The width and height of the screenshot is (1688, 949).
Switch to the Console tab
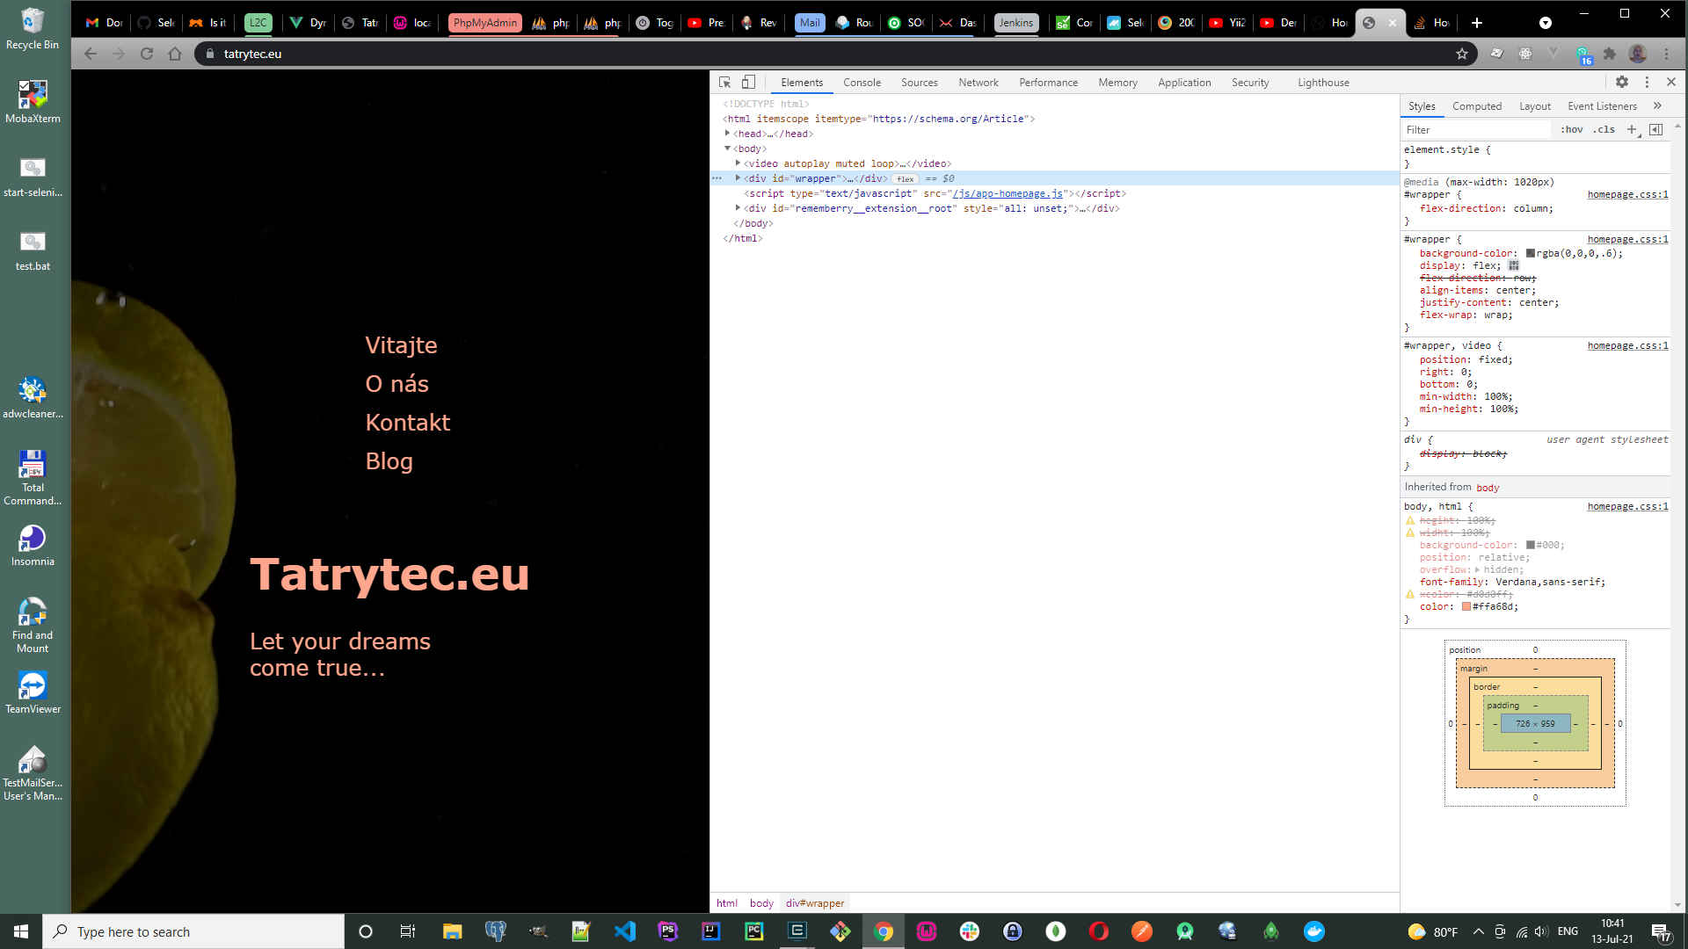click(862, 82)
